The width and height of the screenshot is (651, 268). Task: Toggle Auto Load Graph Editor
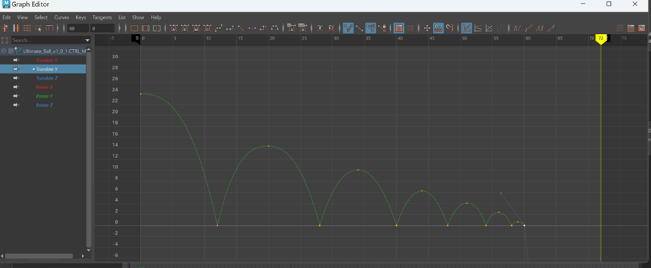click(x=399, y=28)
